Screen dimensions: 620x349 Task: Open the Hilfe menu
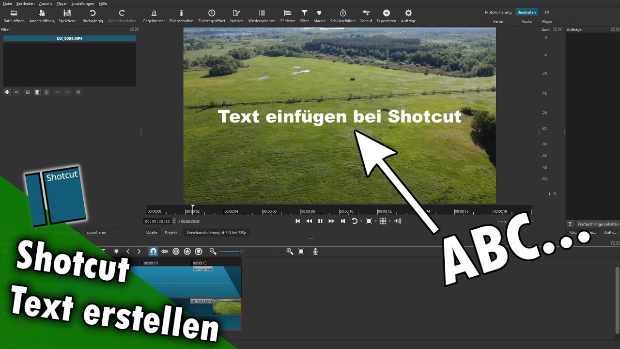coord(103,3)
